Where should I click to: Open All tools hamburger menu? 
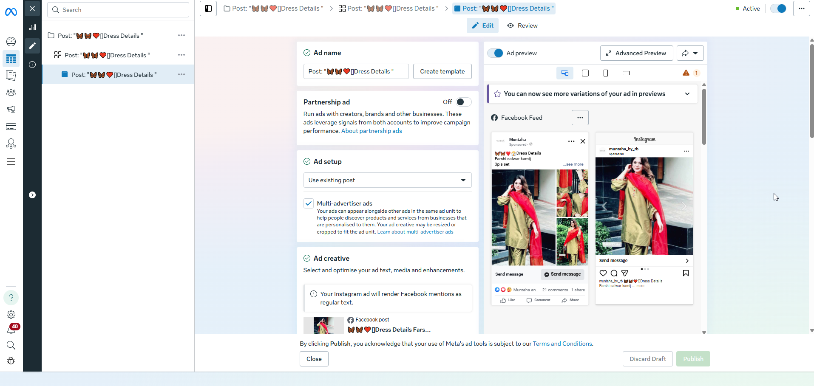(11, 161)
